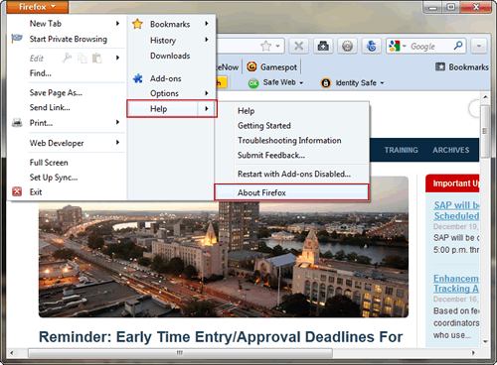Click the Bookmarks toolbar button icon
The height and width of the screenshot is (365, 497).
440,66
